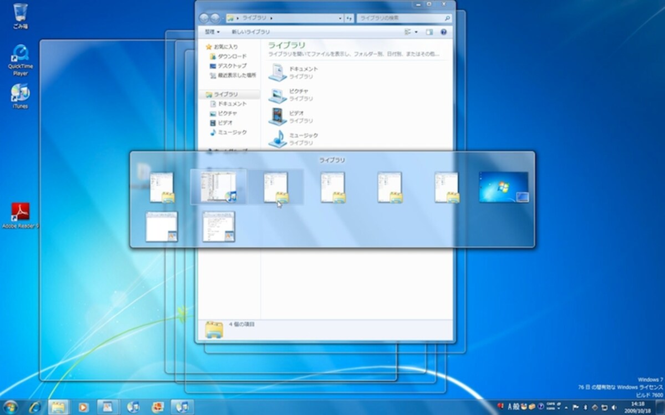
Task: Click Explorer's Forward arrow button
Action: [x=216, y=18]
